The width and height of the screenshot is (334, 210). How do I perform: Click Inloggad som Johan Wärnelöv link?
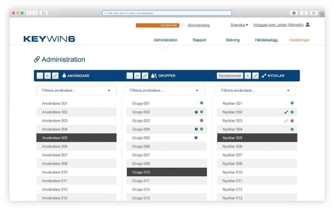[x=278, y=25]
